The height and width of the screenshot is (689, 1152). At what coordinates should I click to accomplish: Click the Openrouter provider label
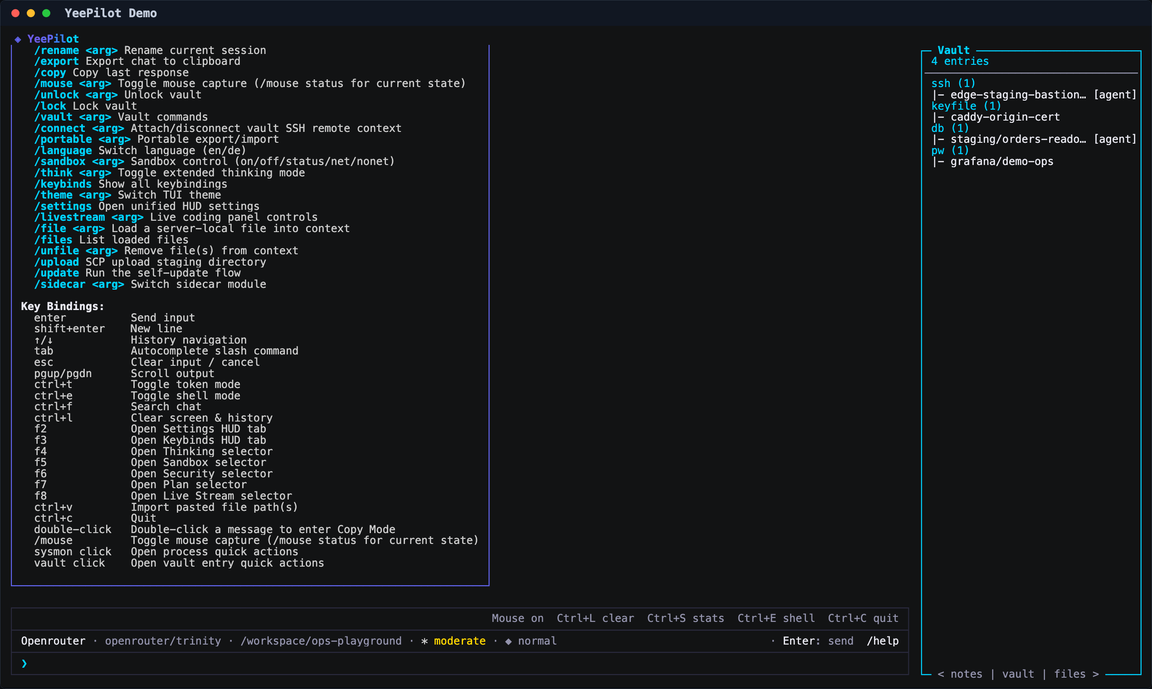(x=54, y=641)
